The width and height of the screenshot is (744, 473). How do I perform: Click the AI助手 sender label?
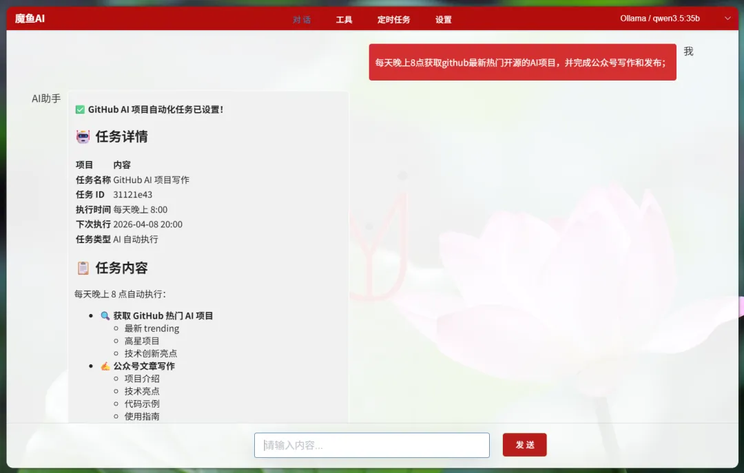[x=46, y=98]
